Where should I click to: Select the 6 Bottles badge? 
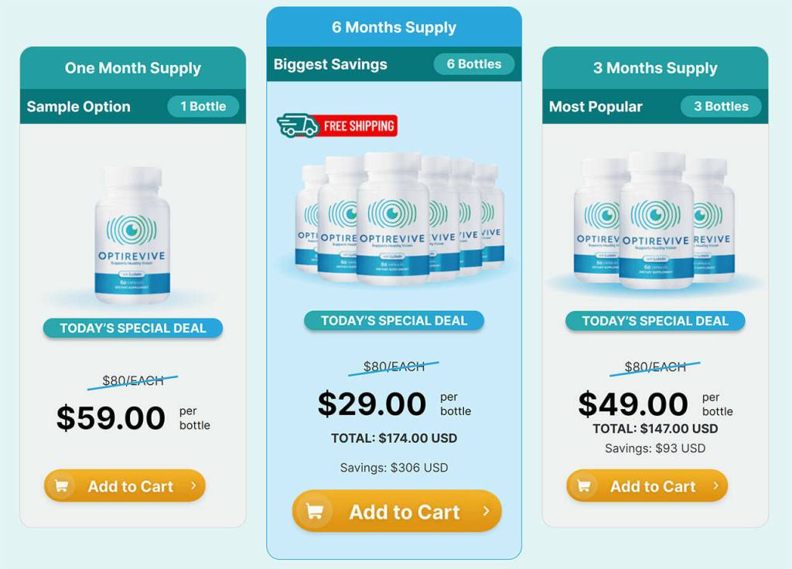point(474,64)
